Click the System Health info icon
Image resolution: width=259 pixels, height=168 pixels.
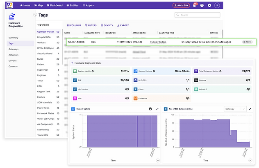93,71
